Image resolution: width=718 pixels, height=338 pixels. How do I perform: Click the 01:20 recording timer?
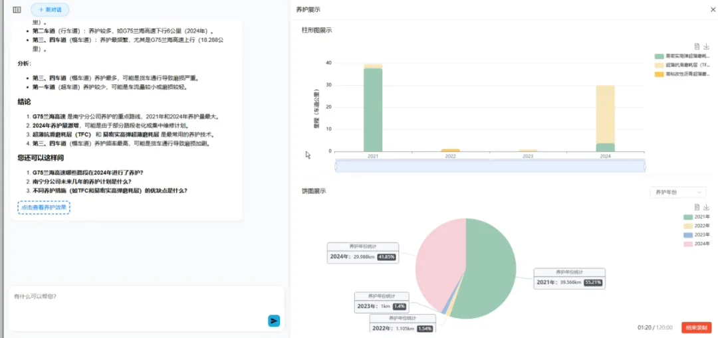644,327
